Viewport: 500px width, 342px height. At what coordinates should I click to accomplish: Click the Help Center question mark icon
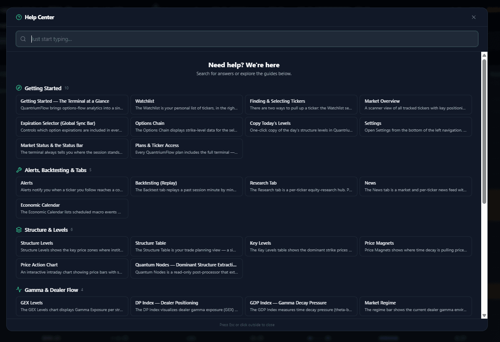[x=19, y=17]
